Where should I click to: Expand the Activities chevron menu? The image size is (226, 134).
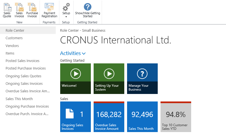(84, 53)
